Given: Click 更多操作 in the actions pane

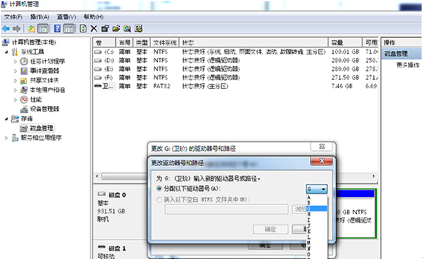Looking at the screenshot, I should [x=408, y=65].
